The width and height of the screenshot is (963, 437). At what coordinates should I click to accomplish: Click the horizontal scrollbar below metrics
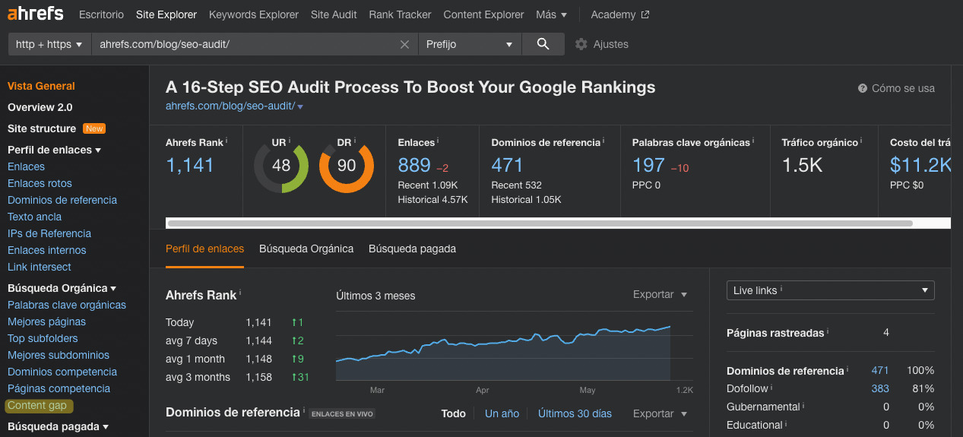(540, 223)
